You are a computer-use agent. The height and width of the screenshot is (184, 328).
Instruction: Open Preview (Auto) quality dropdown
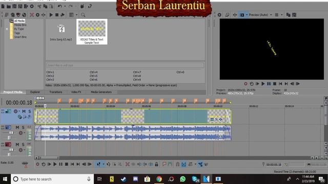coord(260,15)
